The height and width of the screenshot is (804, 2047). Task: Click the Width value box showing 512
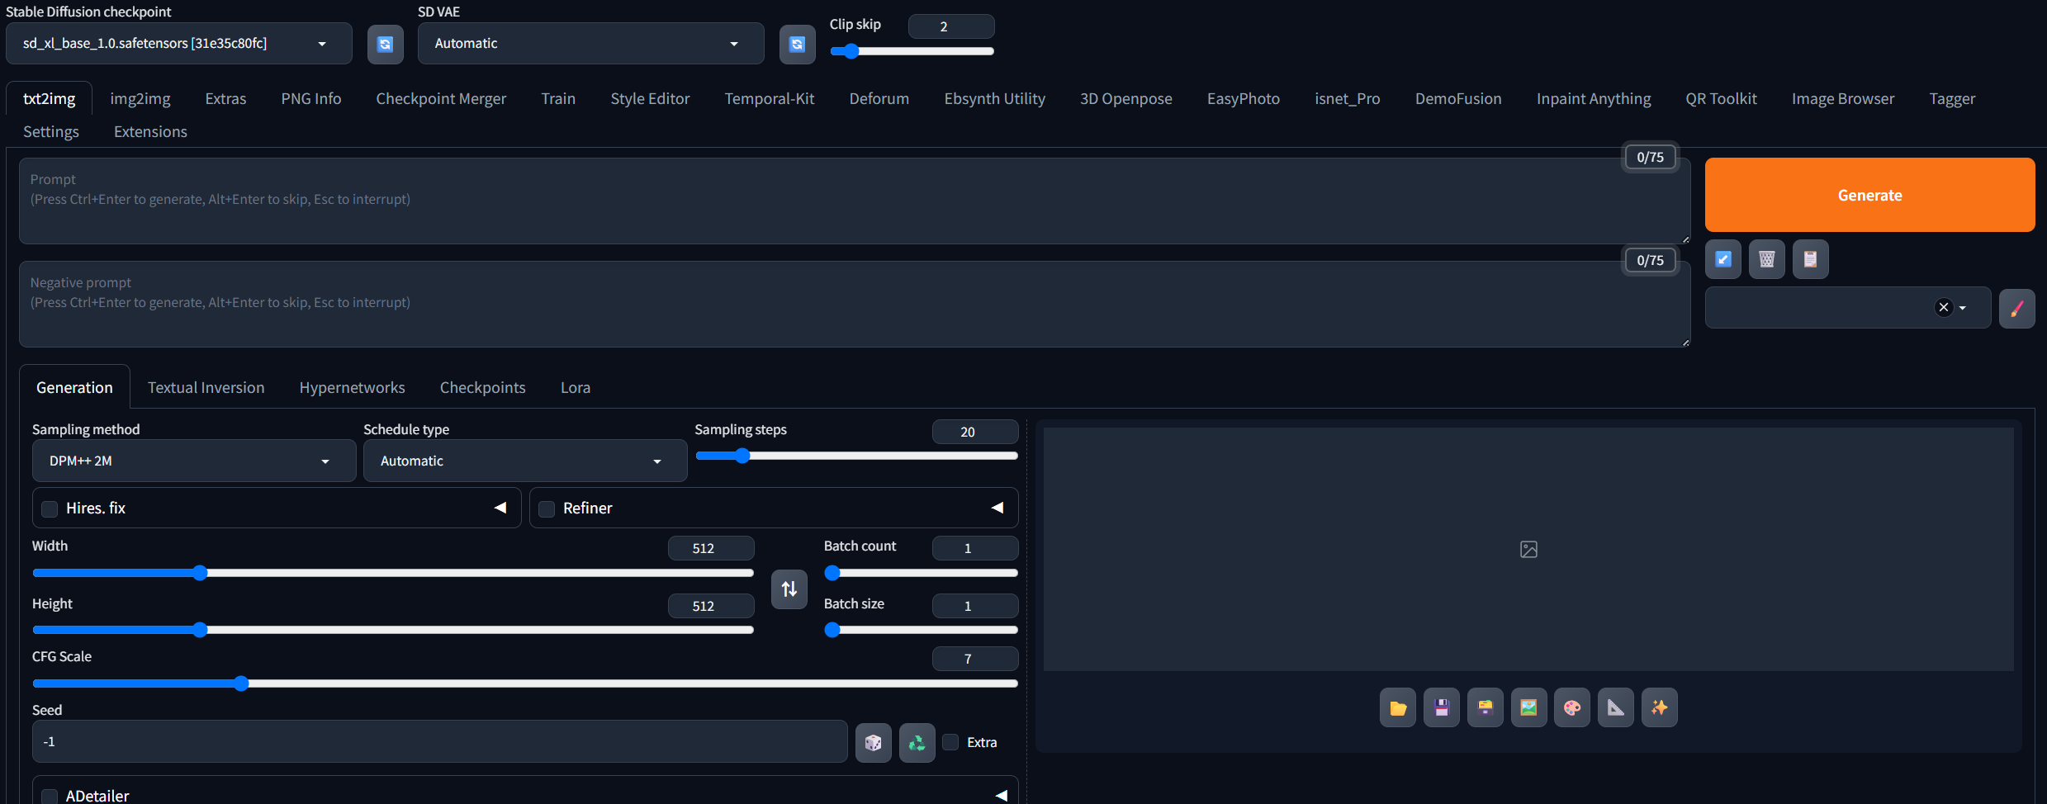(711, 548)
